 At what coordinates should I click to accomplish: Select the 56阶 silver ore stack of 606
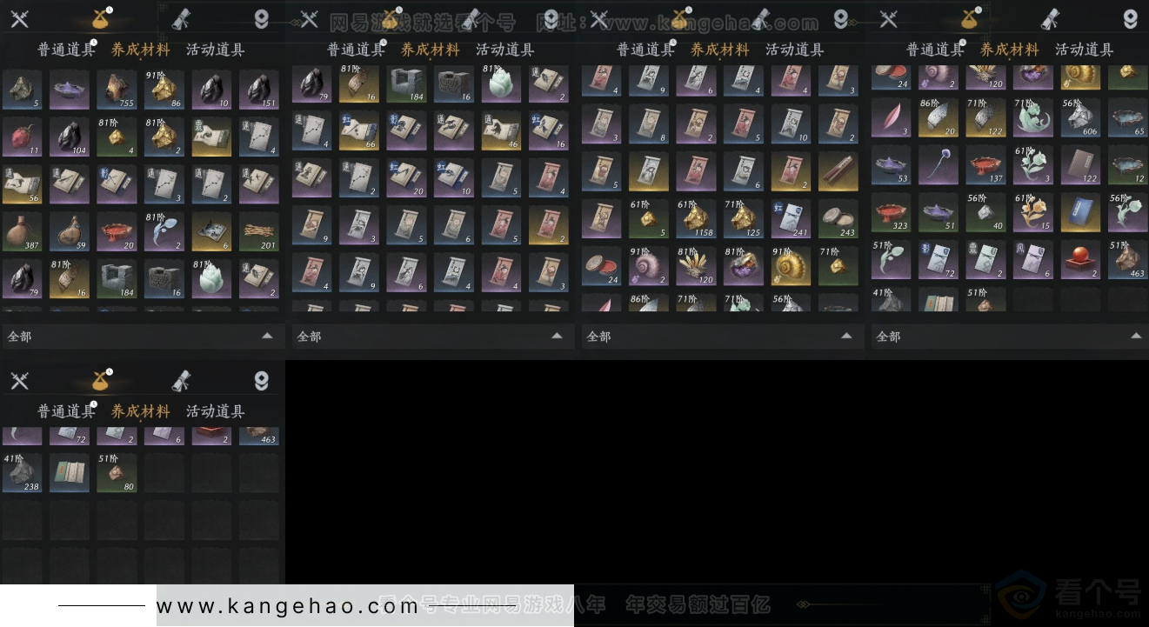pyautogui.click(x=1080, y=117)
